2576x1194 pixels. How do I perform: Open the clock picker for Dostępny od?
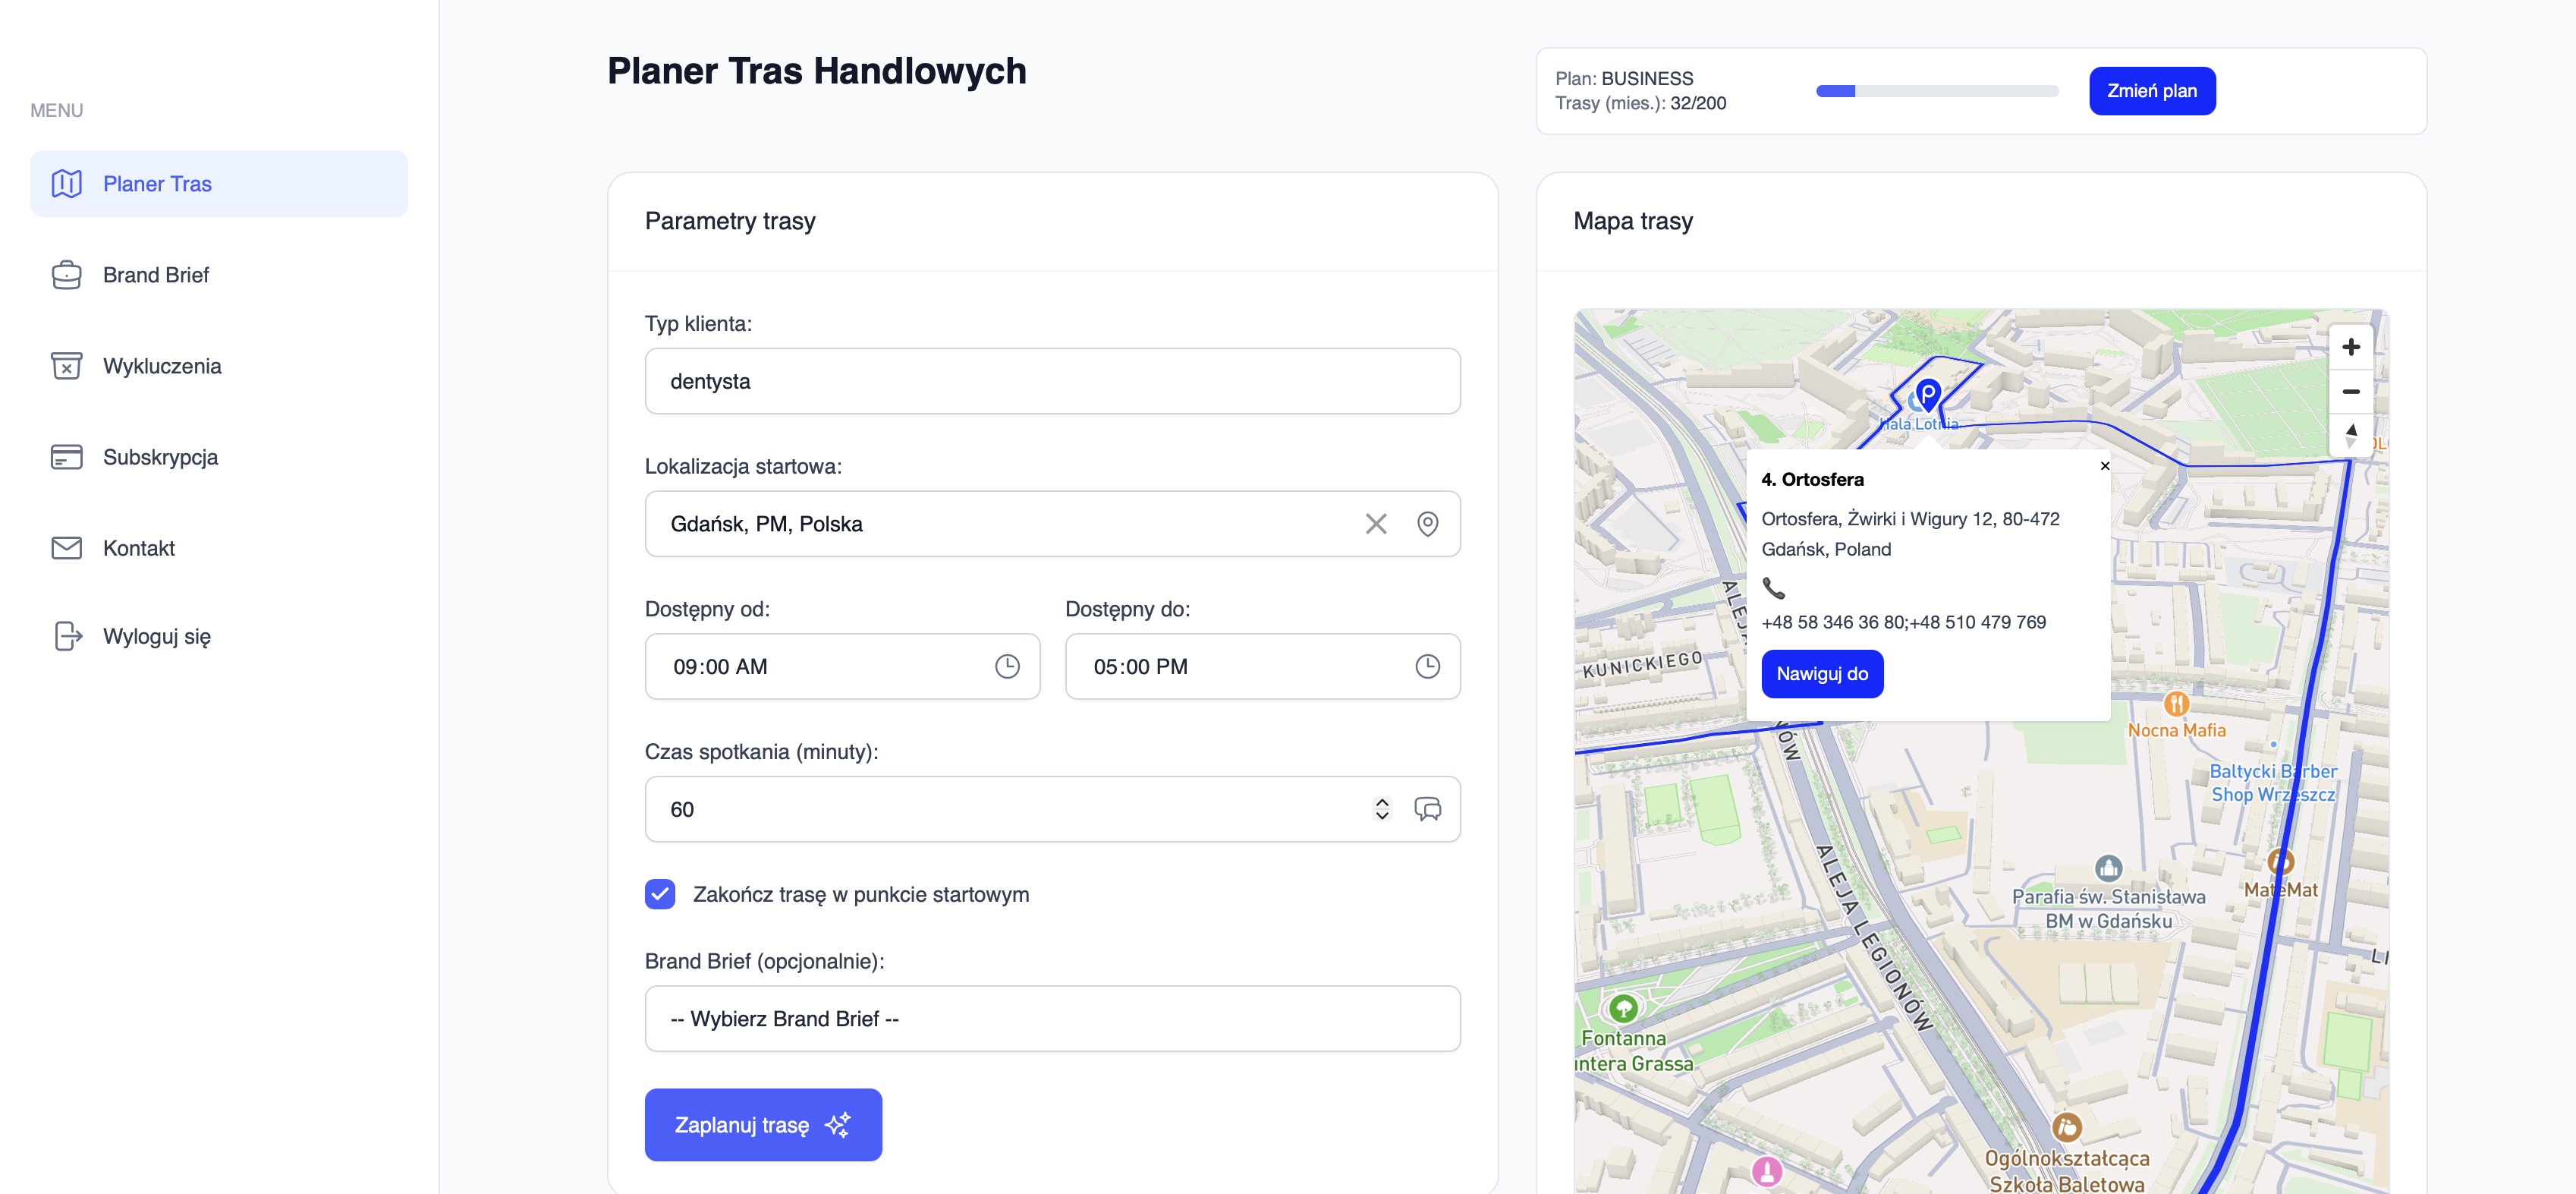(1006, 667)
